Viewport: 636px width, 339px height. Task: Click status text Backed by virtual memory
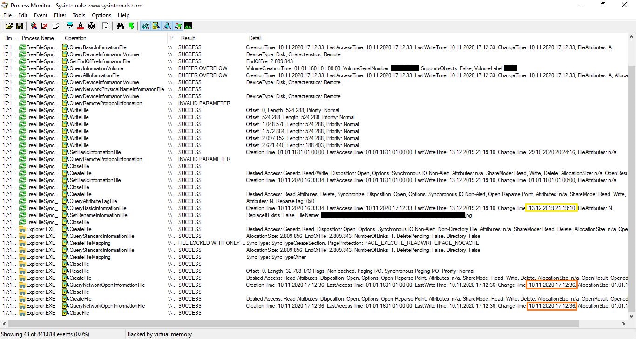pos(160,334)
